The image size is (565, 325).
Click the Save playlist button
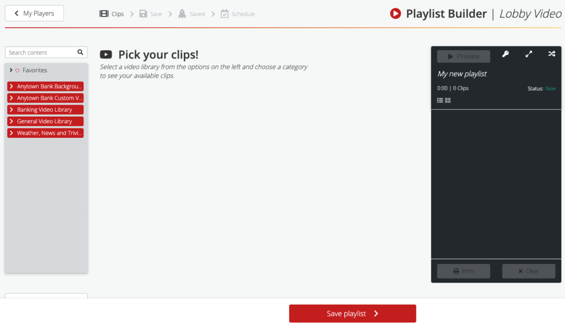(x=352, y=313)
